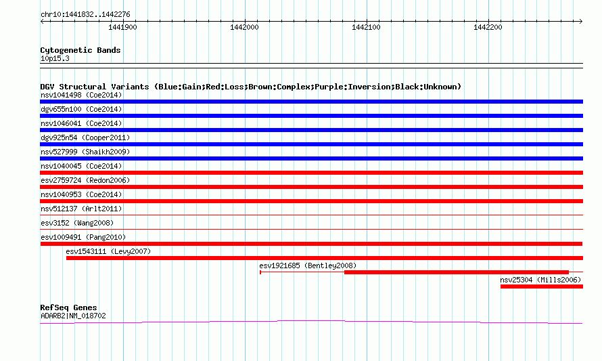The height and width of the screenshot is (361, 602).
Task: Click the chr10:1441832..1442276 region label
Action: point(85,15)
